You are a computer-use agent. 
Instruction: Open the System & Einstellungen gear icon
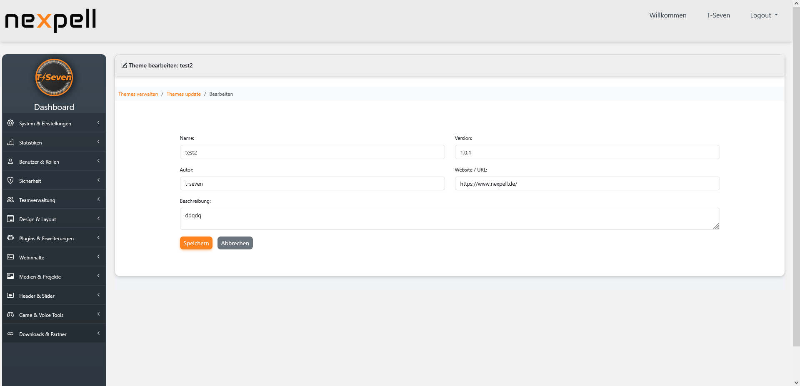pos(10,123)
